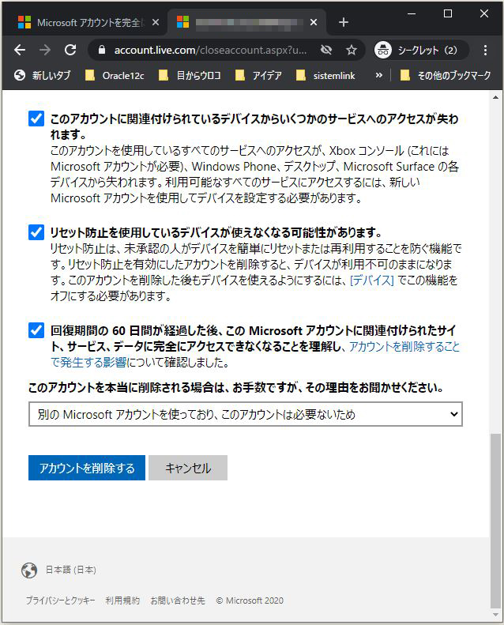The image size is (504, 625).
Task: Open Chrome three-dot menu
Action: [x=485, y=50]
